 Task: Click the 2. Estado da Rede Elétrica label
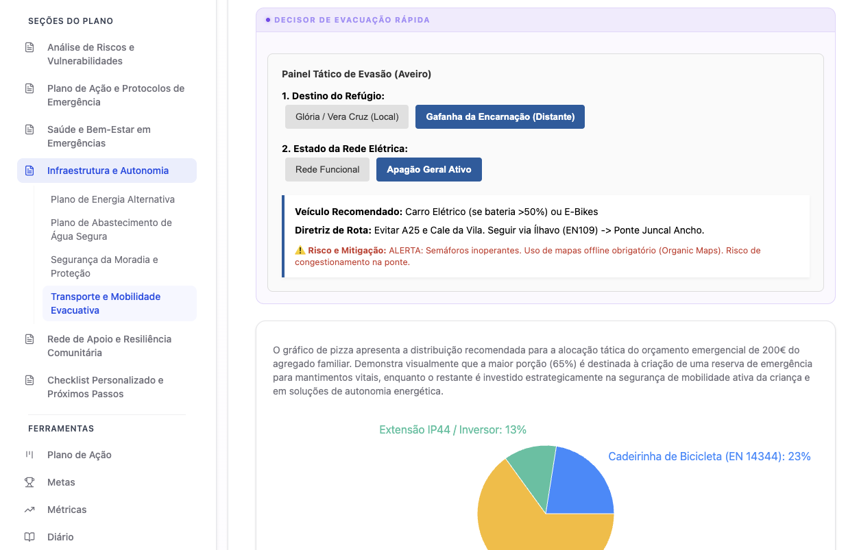pos(345,149)
